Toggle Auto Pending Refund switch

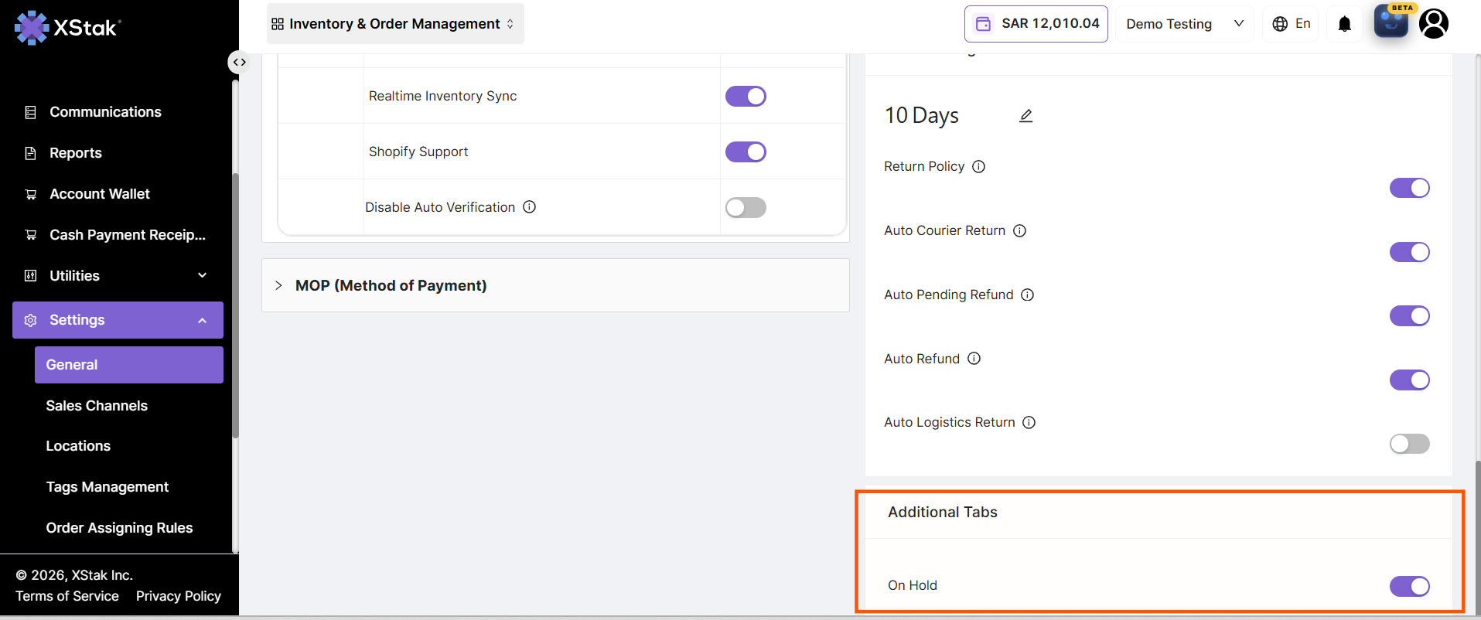point(1409,316)
